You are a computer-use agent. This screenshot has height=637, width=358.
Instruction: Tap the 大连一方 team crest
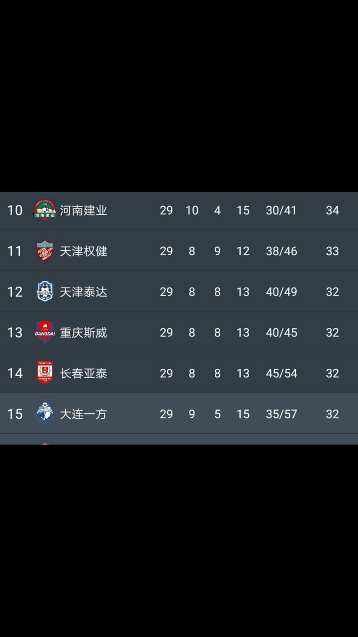[x=45, y=414]
